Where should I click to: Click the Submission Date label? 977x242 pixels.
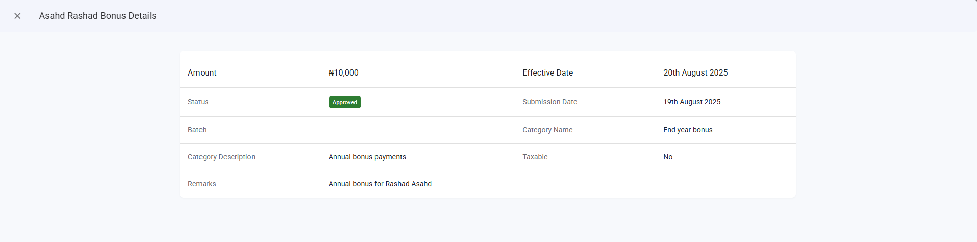[549, 102]
